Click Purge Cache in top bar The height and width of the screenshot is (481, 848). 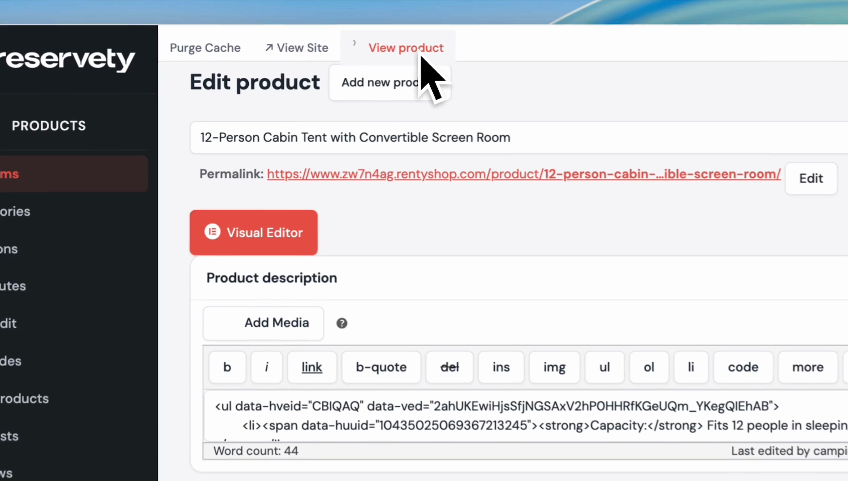pos(205,48)
